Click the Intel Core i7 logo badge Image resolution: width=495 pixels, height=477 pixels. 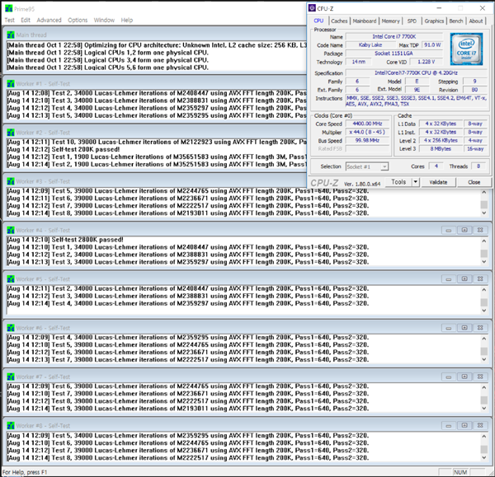[x=466, y=49]
